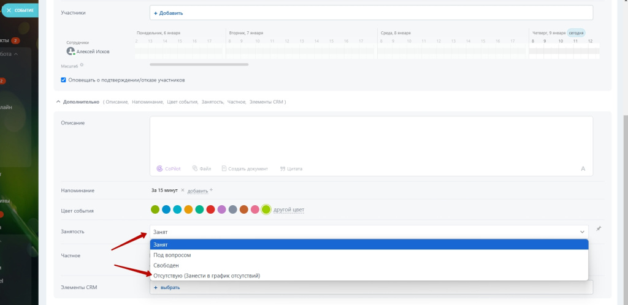This screenshot has width=628, height=305.
Task: Click the CoPilot icon in description toolbar
Action: pos(161,168)
